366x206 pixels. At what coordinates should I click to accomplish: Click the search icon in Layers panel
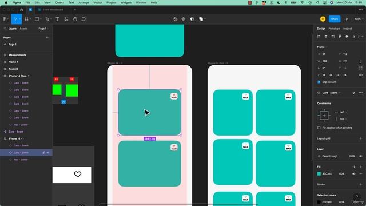pos(5,29)
